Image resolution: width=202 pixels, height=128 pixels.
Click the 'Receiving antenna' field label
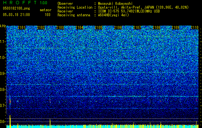pos(74,15)
